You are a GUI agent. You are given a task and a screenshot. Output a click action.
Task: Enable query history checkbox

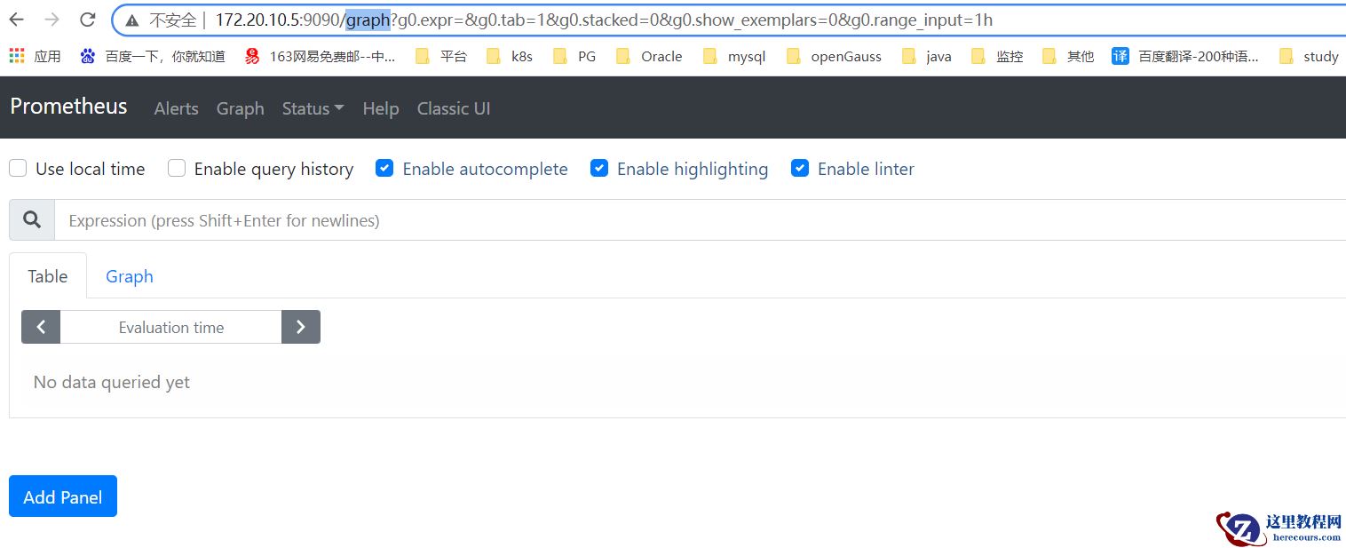pos(177,169)
